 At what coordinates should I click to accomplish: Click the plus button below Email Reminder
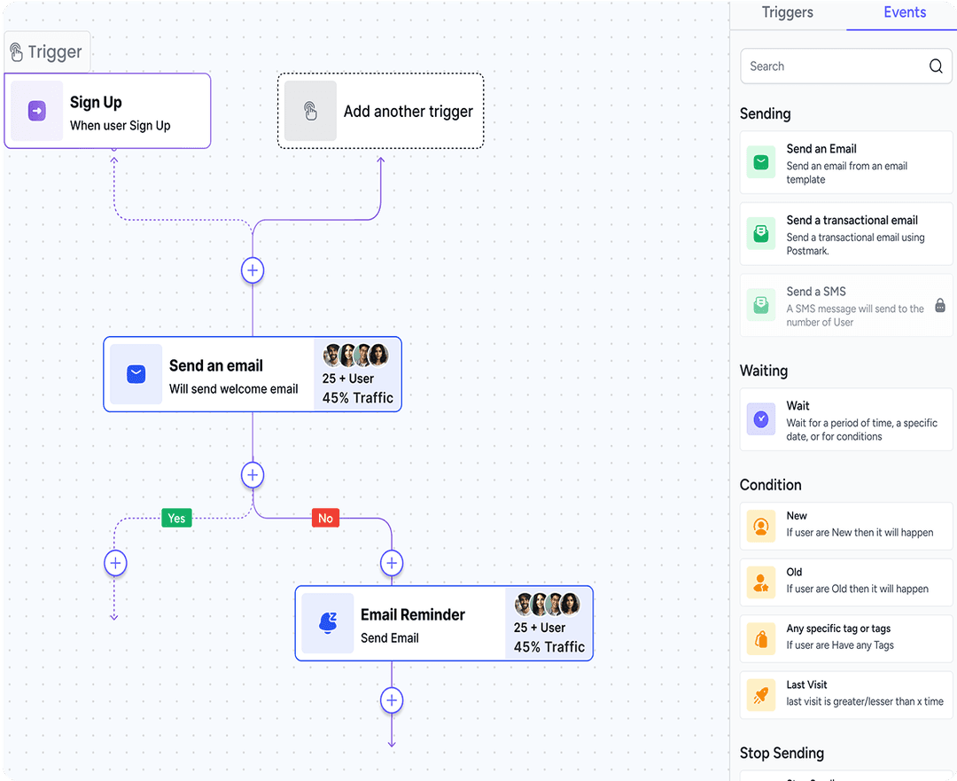392,700
